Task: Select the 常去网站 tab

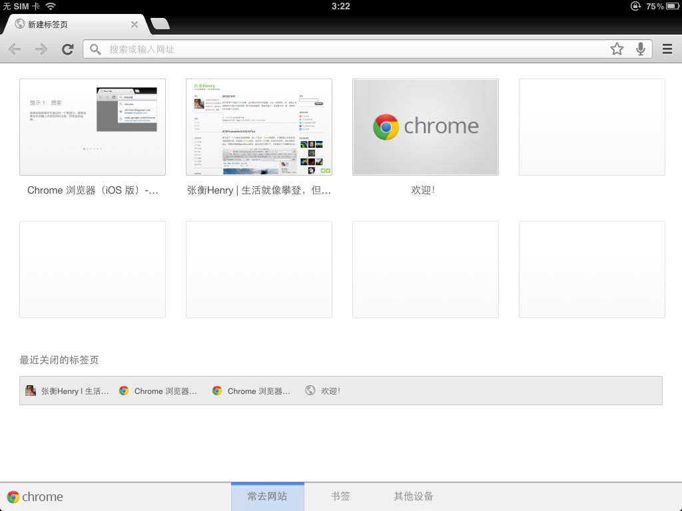Action: [x=267, y=496]
